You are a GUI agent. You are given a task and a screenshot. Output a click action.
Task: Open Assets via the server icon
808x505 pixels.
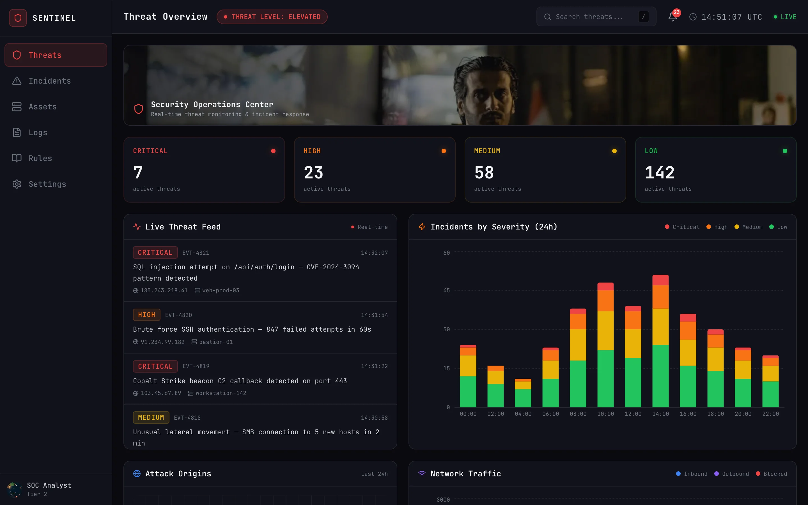[17, 107]
